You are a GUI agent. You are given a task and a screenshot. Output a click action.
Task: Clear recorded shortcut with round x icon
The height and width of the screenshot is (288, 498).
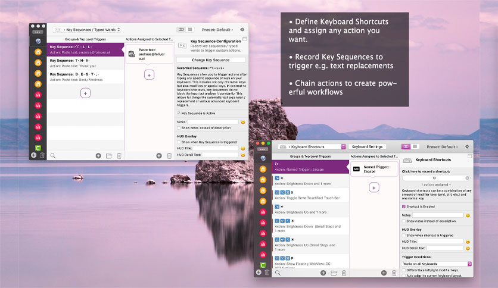tap(467, 178)
